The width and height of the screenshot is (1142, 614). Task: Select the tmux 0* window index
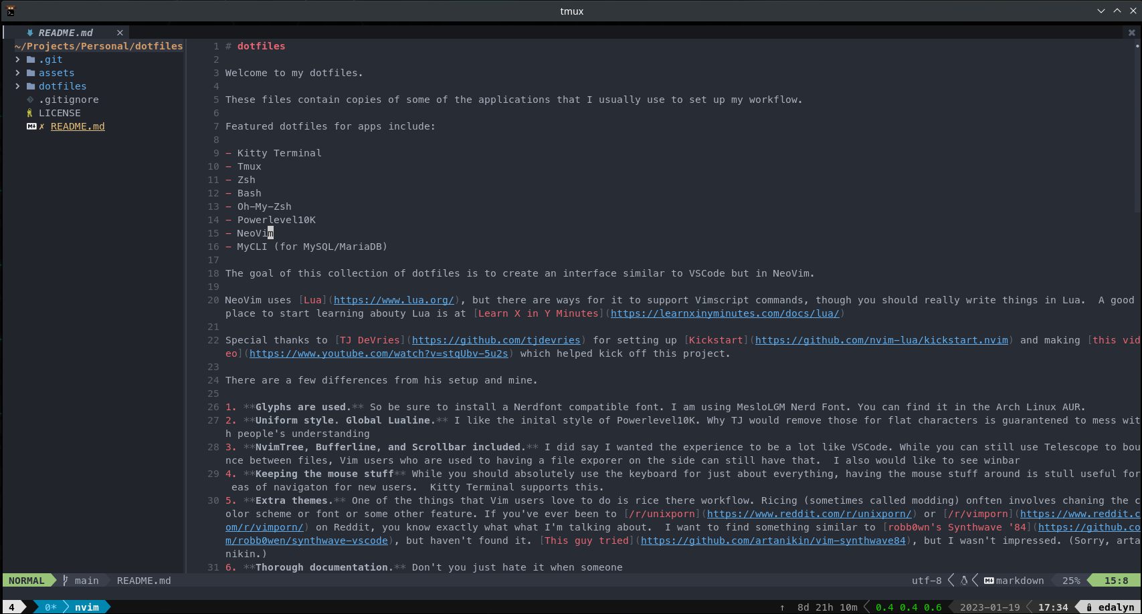coord(51,607)
